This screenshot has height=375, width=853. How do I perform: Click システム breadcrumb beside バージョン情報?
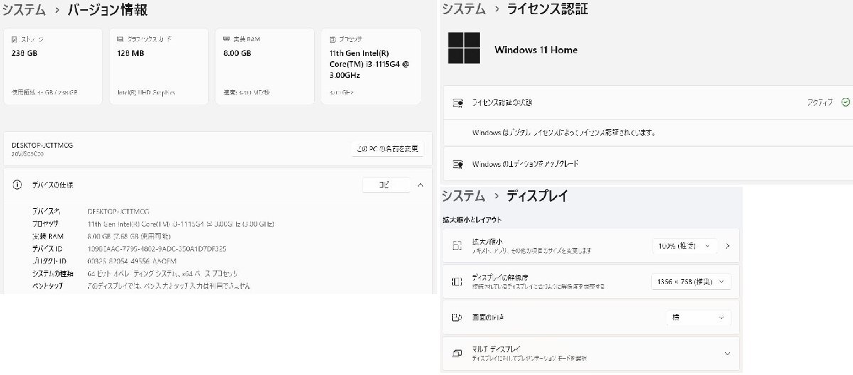[x=23, y=10]
